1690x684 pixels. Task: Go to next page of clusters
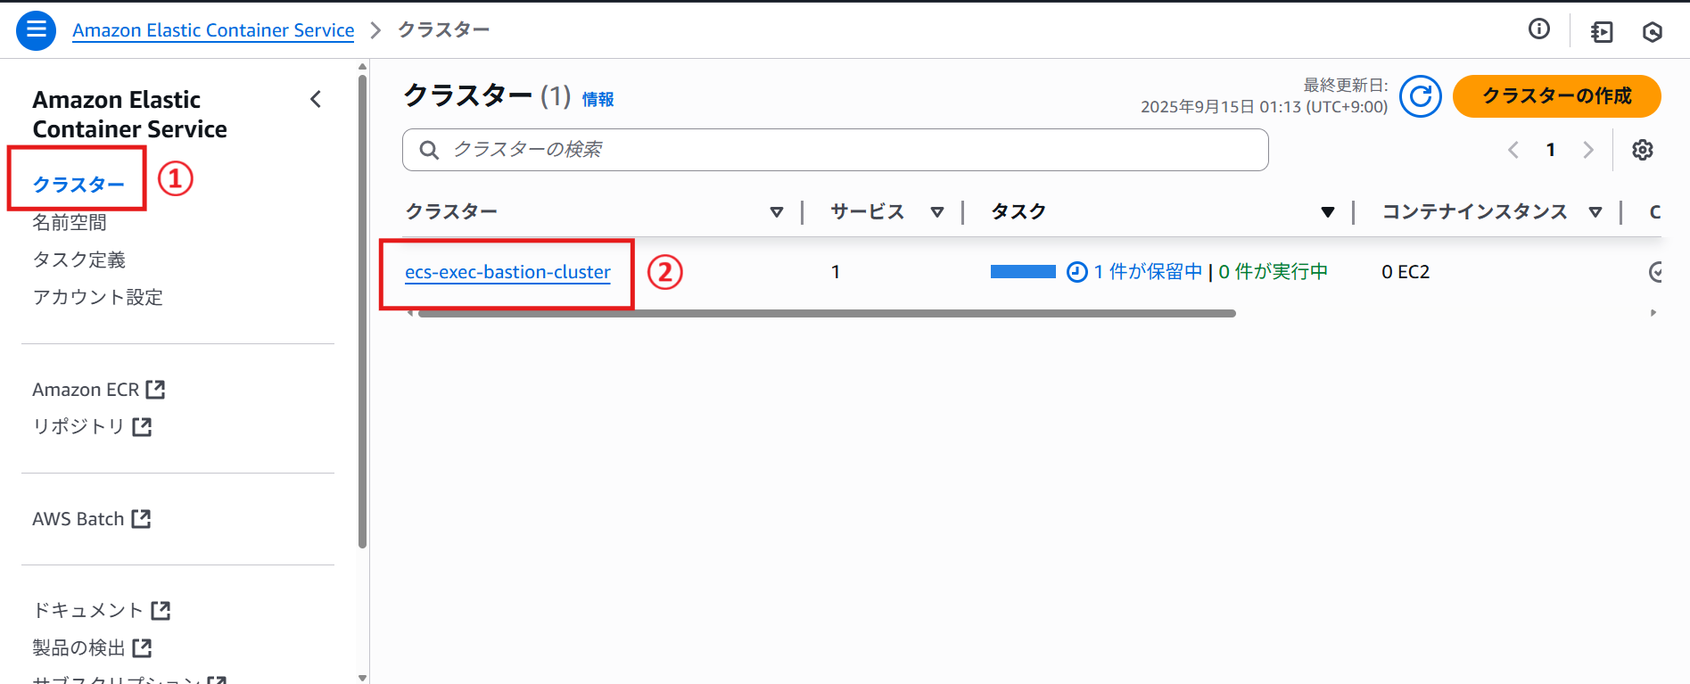(x=1588, y=150)
